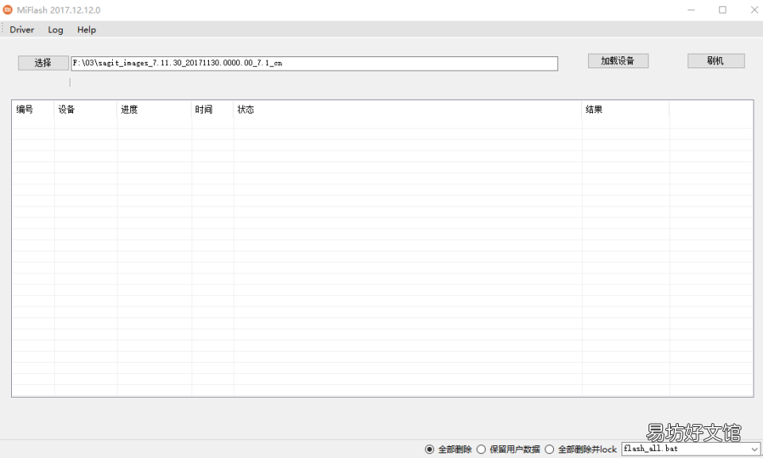763x458 pixels.
Task: Focus the ROM path input field
Action: (x=315, y=64)
